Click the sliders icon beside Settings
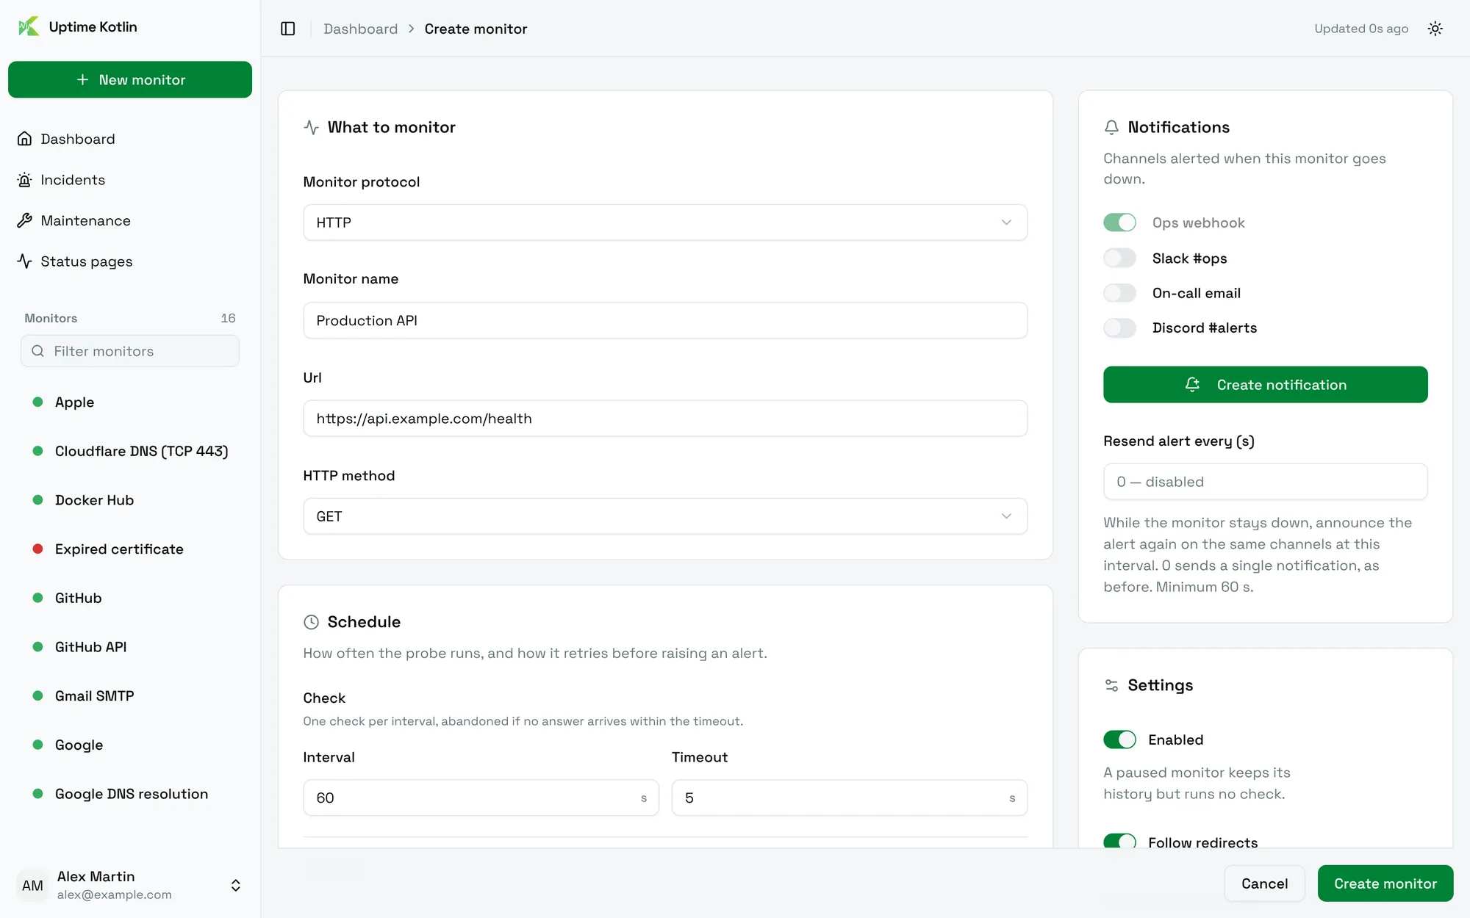 click(1111, 685)
